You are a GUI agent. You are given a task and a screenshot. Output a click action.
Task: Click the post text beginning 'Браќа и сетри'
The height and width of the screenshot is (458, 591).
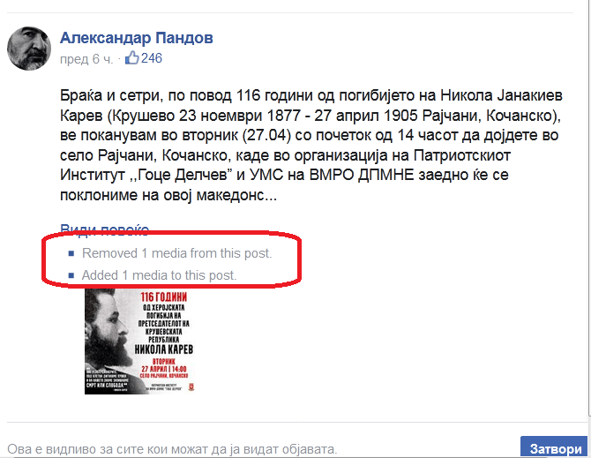pyautogui.click(x=311, y=145)
